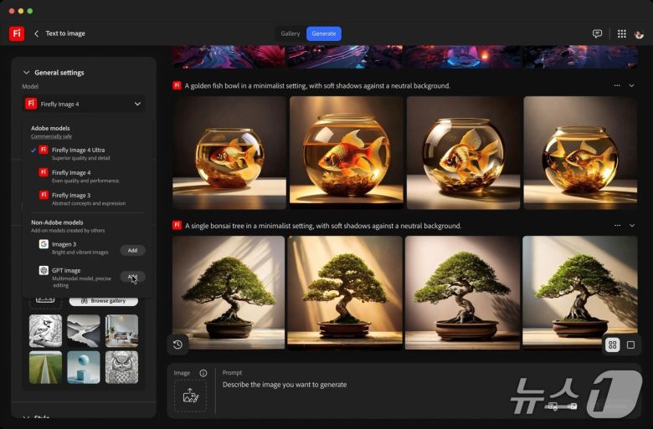Click the upload reference image icon
653x429 pixels.
(x=190, y=396)
